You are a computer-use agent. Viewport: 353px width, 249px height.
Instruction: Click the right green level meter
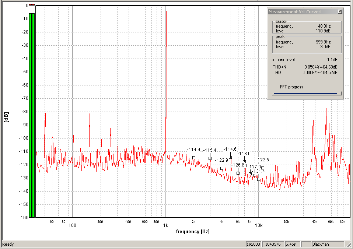click(34, 114)
